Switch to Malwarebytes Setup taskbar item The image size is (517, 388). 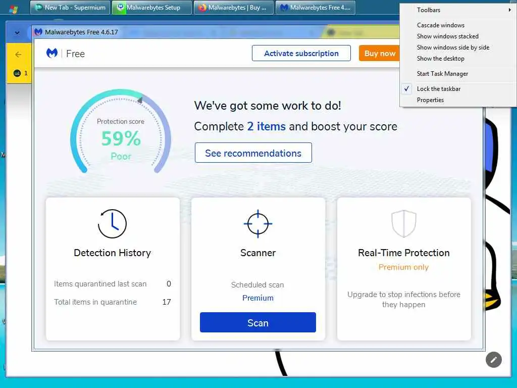151,7
